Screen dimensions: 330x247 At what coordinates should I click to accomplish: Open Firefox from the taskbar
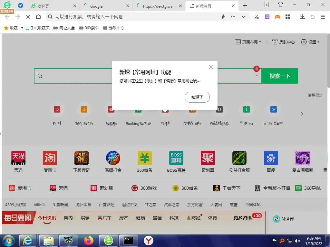coord(89,241)
